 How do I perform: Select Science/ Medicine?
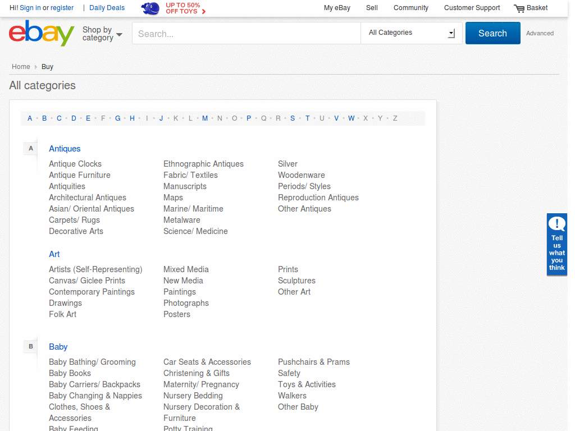coord(195,231)
